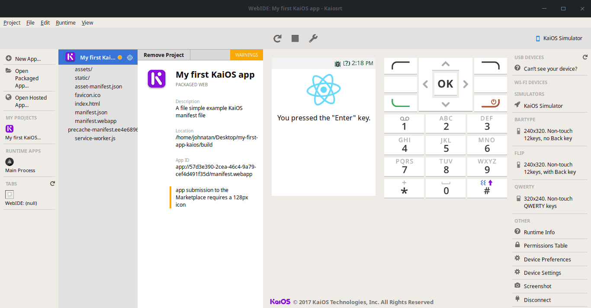Click the D-pad right arrow
The height and width of the screenshot is (308, 591).
click(466, 84)
